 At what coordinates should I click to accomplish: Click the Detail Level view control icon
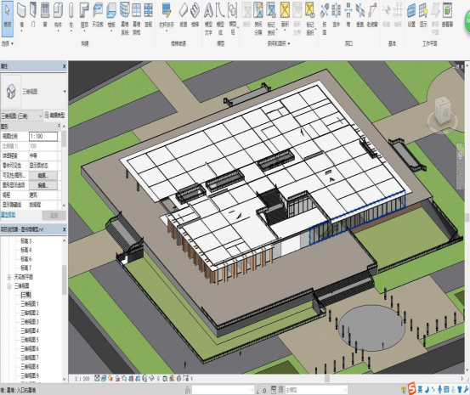tap(97, 379)
